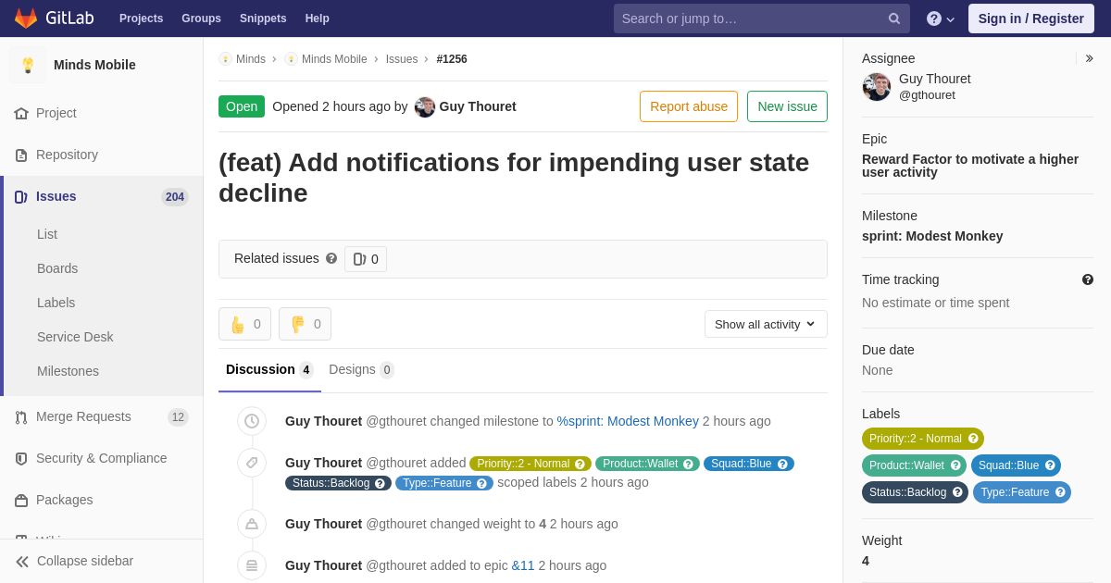Screen dimensions: 1111x583
Task: Switch to the Designs tab
Action: click(x=361, y=370)
